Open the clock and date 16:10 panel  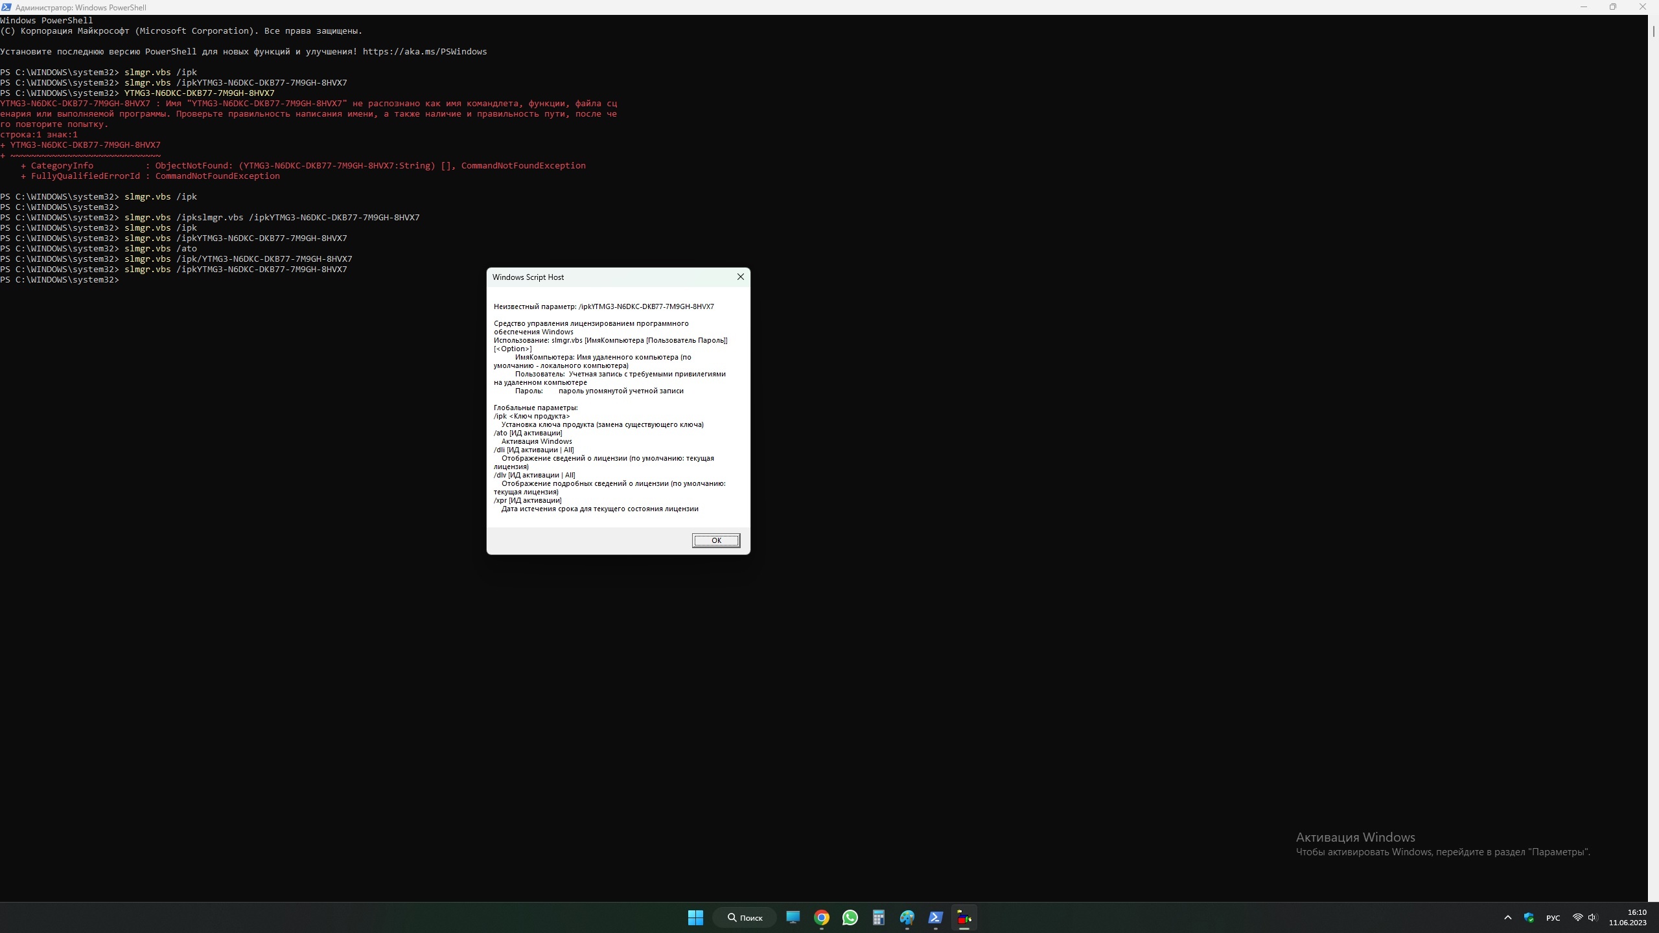click(x=1627, y=917)
